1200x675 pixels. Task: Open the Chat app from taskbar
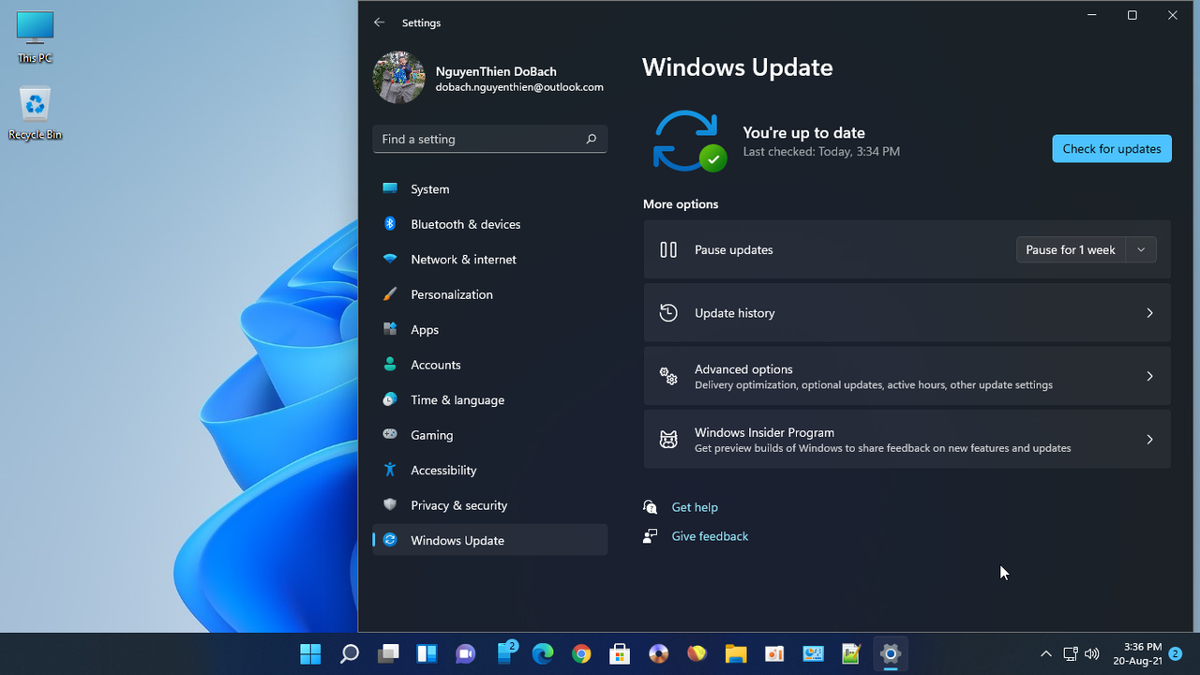(x=465, y=653)
